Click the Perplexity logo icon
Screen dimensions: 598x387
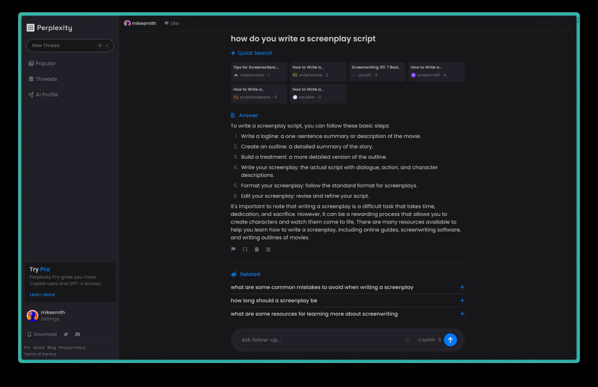click(x=30, y=28)
